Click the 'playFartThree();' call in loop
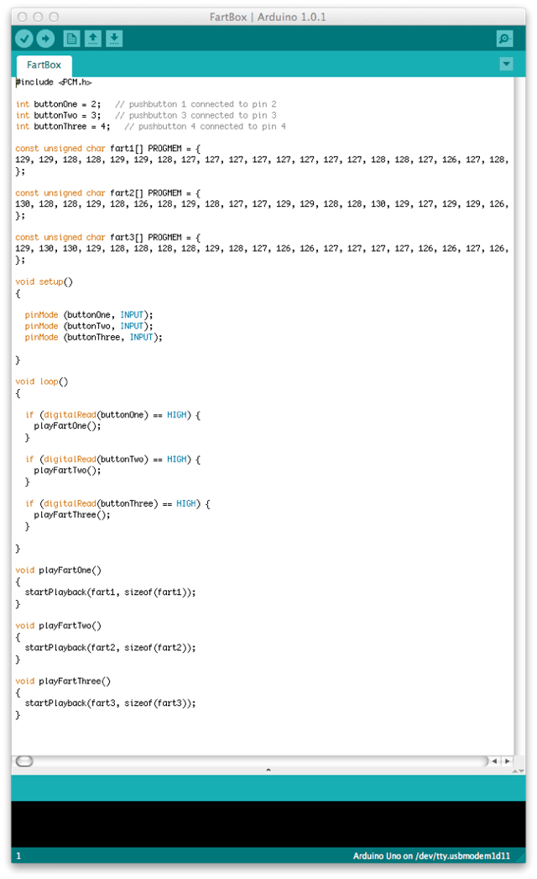The width and height of the screenshot is (537, 879). tap(72, 514)
